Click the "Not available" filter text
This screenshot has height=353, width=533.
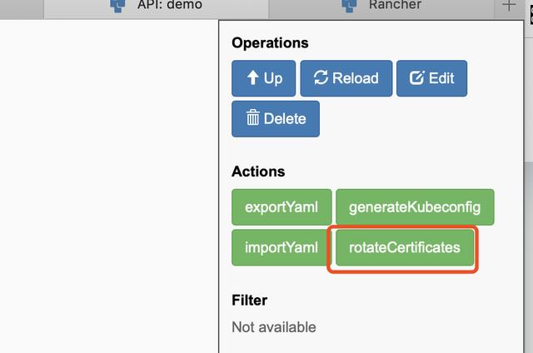[274, 327]
